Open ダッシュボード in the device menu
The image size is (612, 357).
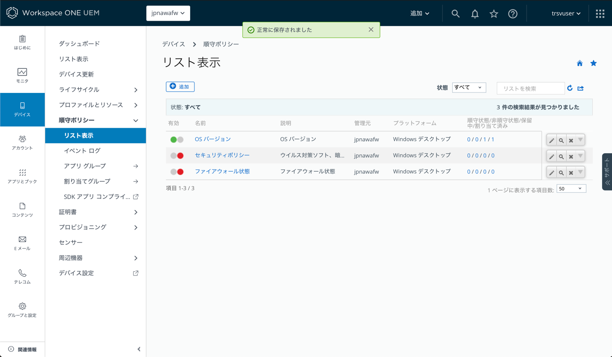point(79,44)
